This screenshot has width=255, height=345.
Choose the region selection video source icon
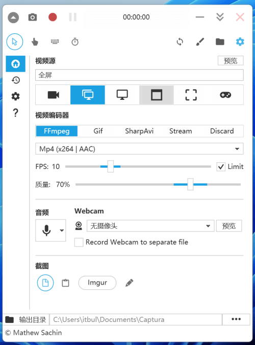[191, 95]
